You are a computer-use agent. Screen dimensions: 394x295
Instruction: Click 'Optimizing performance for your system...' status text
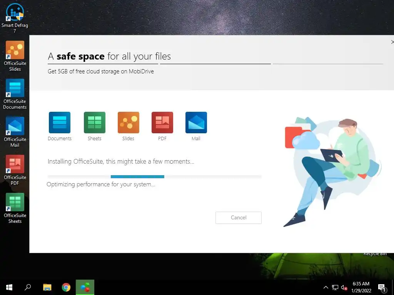click(101, 184)
